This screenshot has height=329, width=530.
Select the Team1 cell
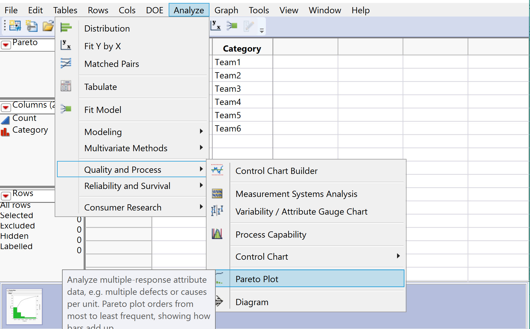click(242, 62)
